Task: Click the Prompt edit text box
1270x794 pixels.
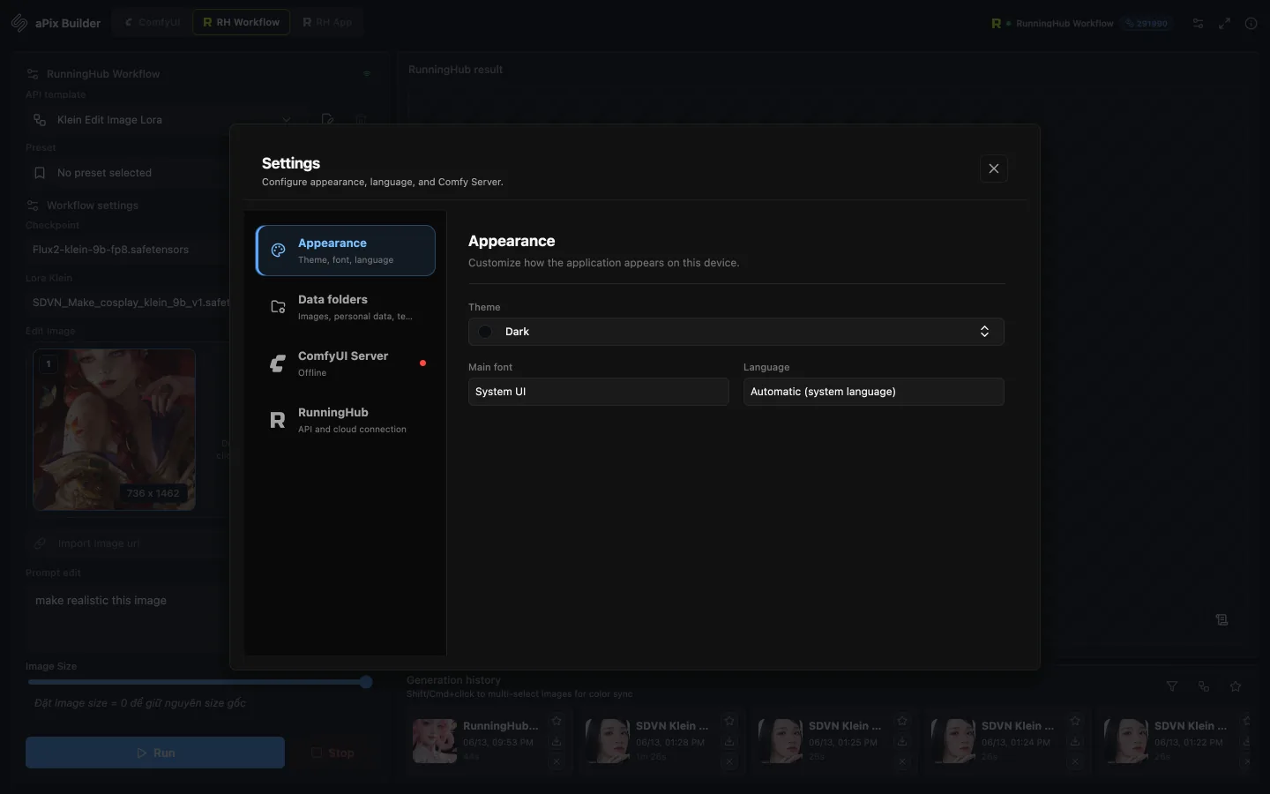Action: [128, 617]
